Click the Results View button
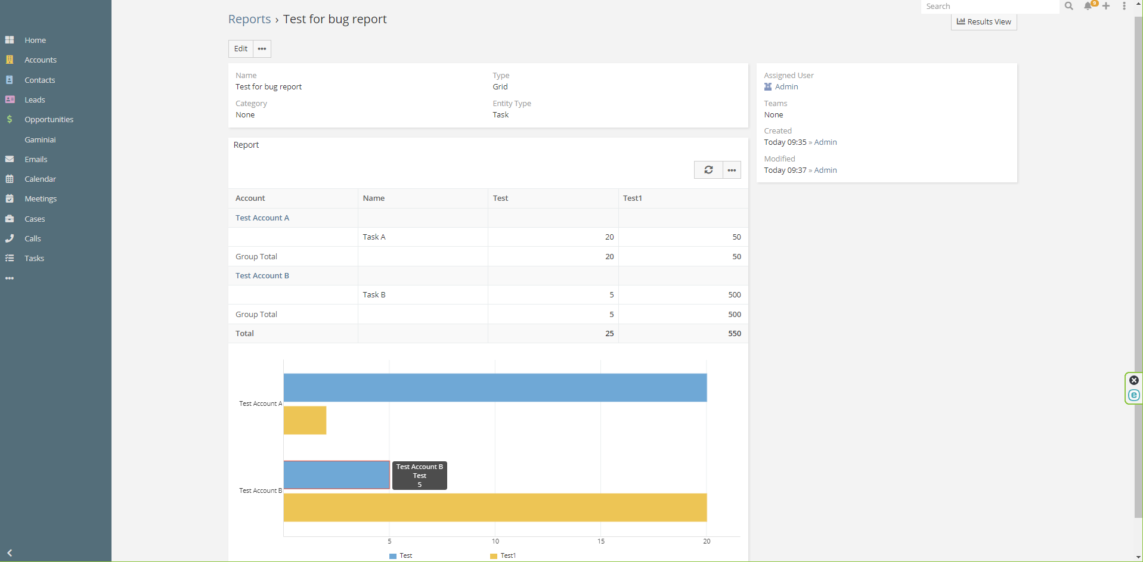This screenshot has width=1143, height=562. (984, 21)
